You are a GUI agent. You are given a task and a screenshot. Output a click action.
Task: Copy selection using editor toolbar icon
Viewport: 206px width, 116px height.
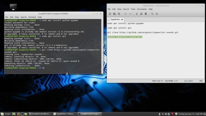(141, 14)
